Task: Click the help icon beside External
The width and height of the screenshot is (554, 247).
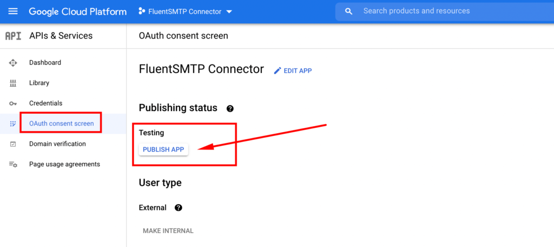Action: pyautogui.click(x=179, y=207)
